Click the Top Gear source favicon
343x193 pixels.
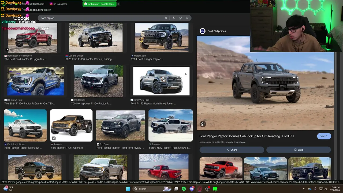pyautogui.click(x=98, y=144)
